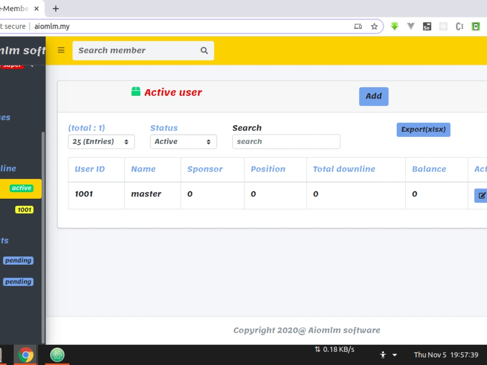Open the Status Active dropdown
The width and height of the screenshot is (487, 365).
184,142
